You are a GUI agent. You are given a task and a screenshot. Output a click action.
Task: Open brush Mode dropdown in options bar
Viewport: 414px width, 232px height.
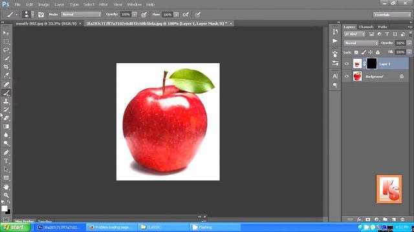[81, 14]
